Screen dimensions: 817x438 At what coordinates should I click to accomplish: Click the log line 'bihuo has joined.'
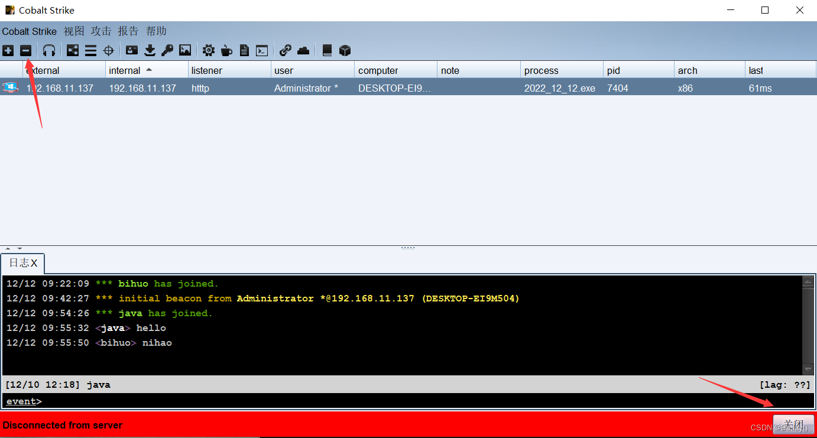point(112,284)
